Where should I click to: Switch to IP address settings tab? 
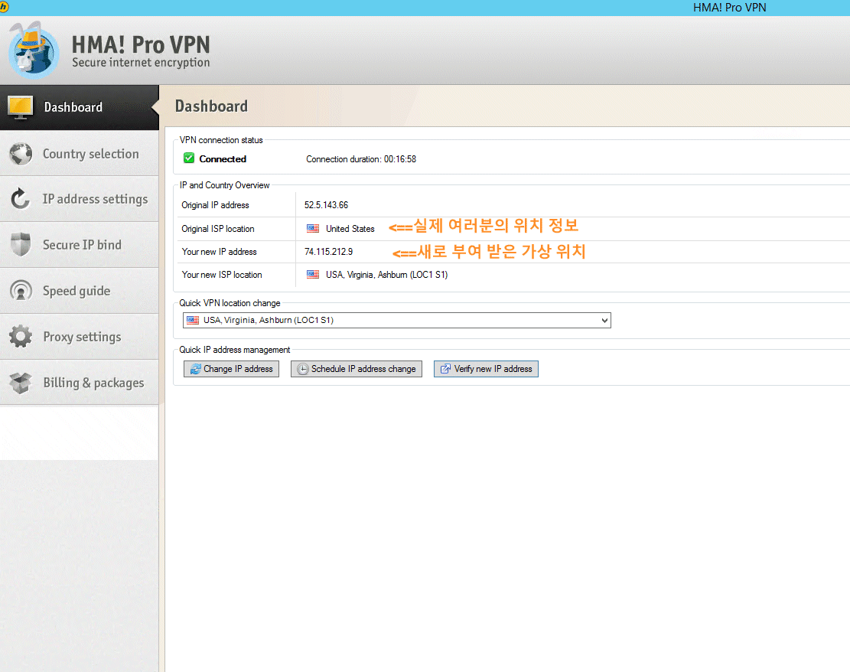coord(95,200)
